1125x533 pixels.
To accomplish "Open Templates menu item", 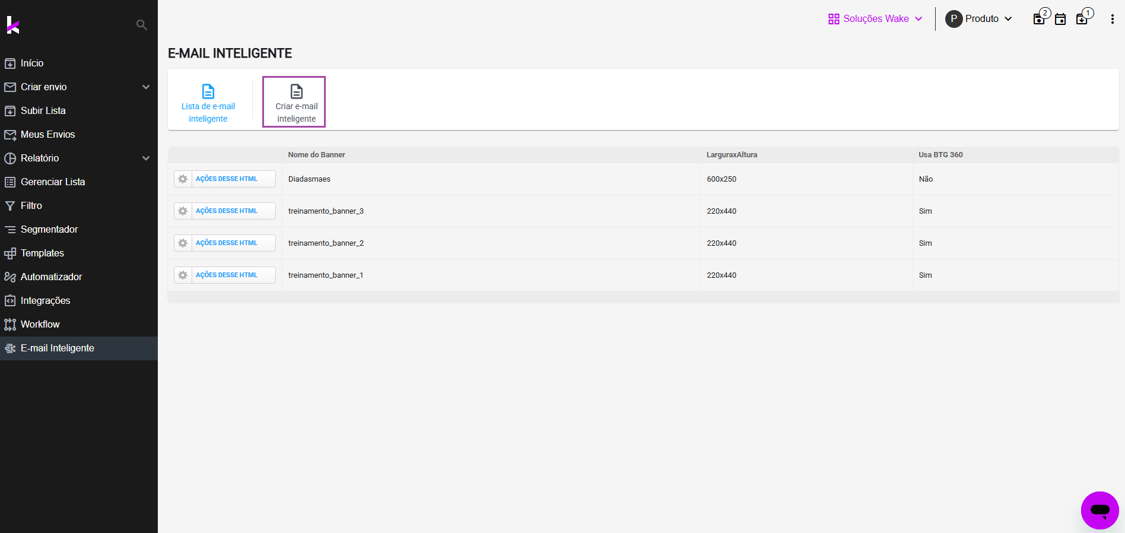I will pyautogui.click(x=79, y=253).
